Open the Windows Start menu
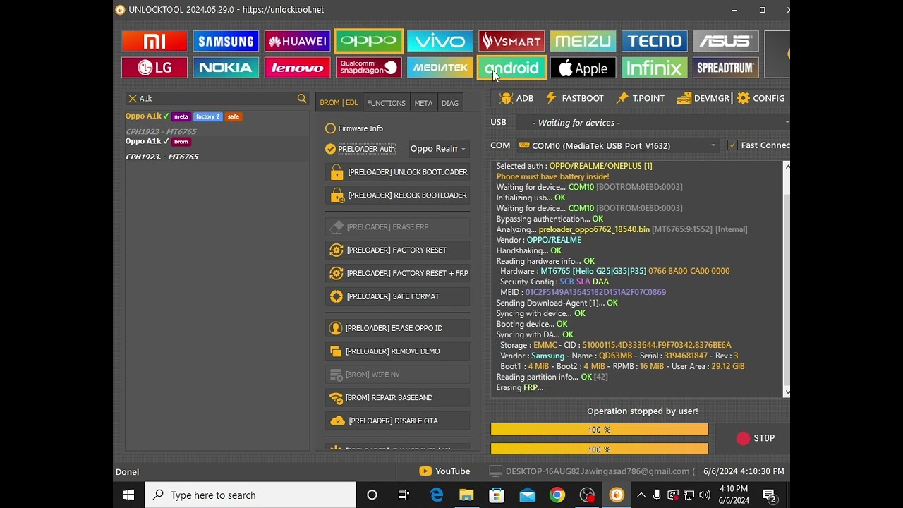The image size is (903, 508). click(x=128, y=495)
